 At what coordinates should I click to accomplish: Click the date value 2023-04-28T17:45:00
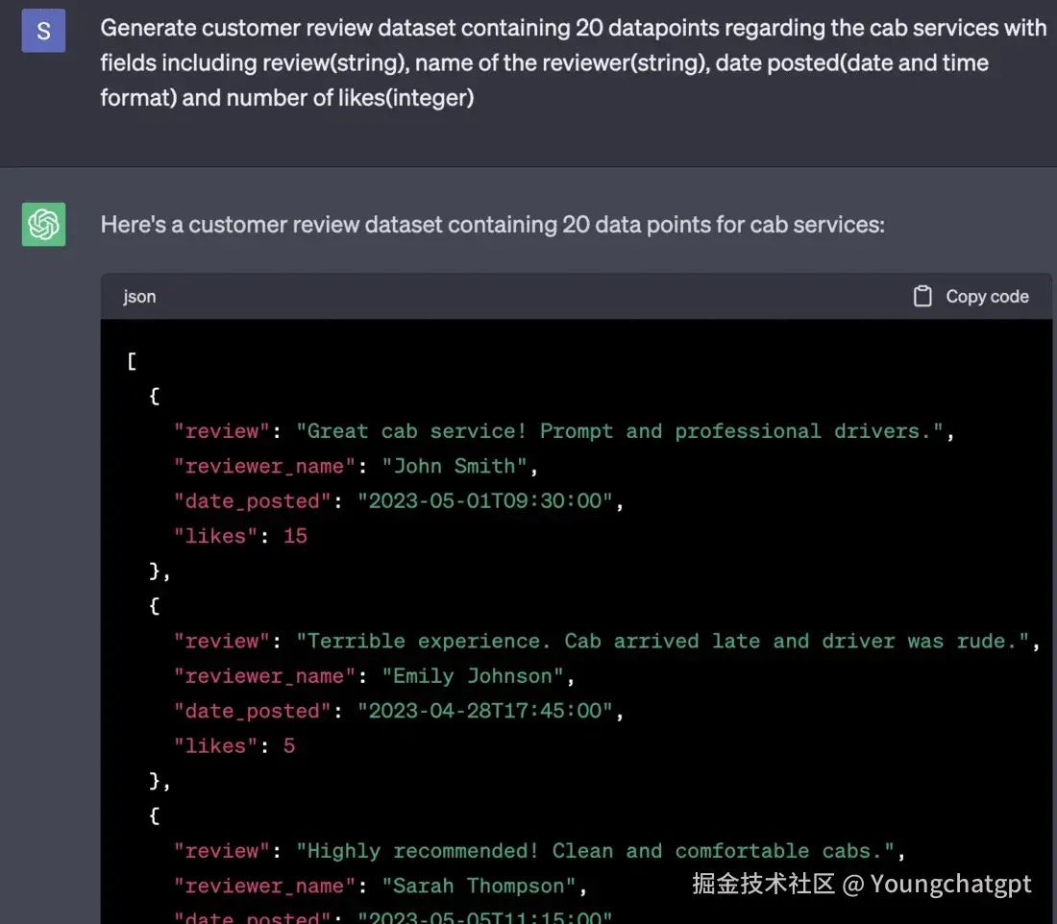(x=485, y=711)
